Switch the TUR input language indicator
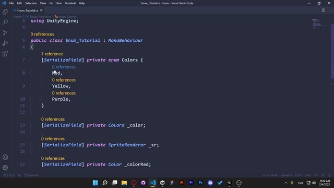Image resolution: width=334 pixels, height=188 pixels. click(x=301, y=183)
